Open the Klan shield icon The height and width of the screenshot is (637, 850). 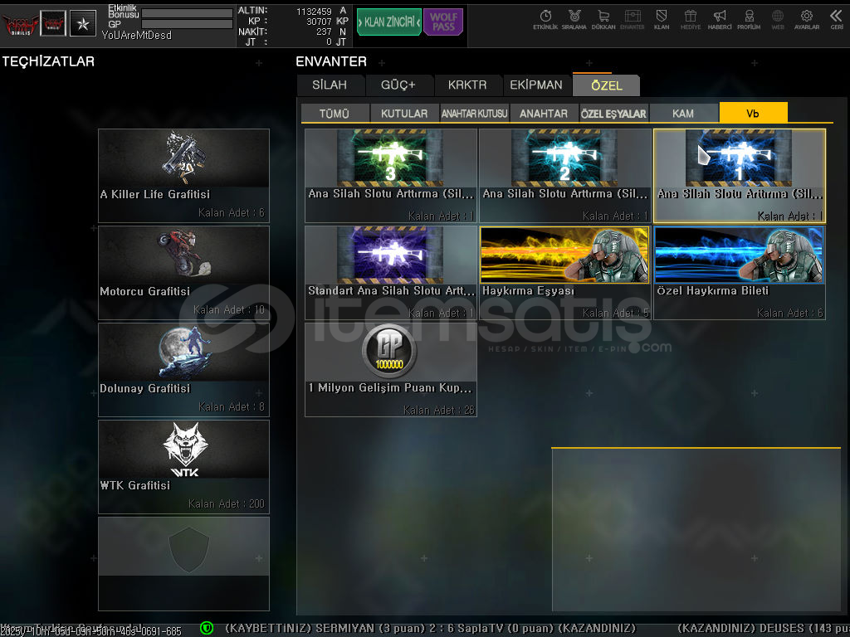661,19
